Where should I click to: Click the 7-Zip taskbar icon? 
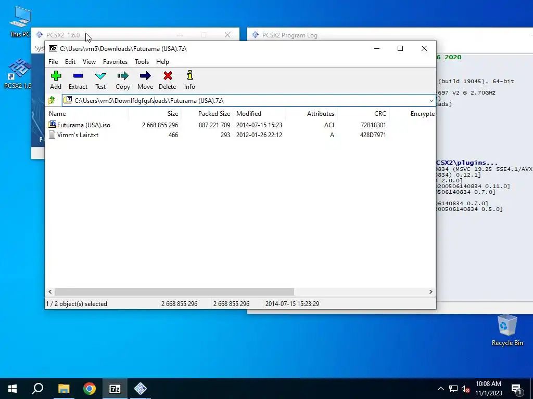click(115, 389)
